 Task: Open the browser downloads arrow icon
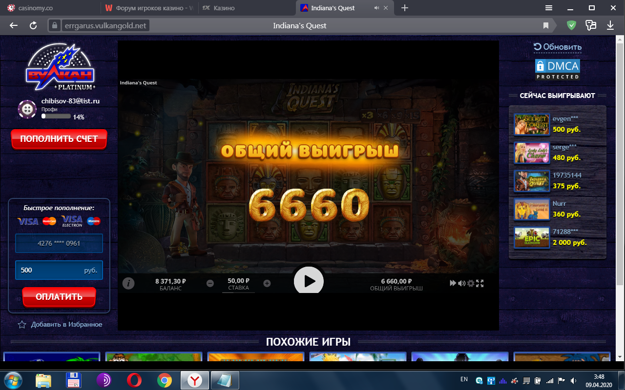610,25
